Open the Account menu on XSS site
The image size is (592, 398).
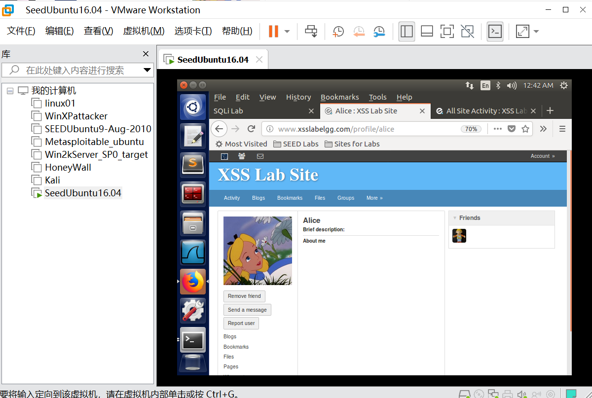[x=543, y=156]
